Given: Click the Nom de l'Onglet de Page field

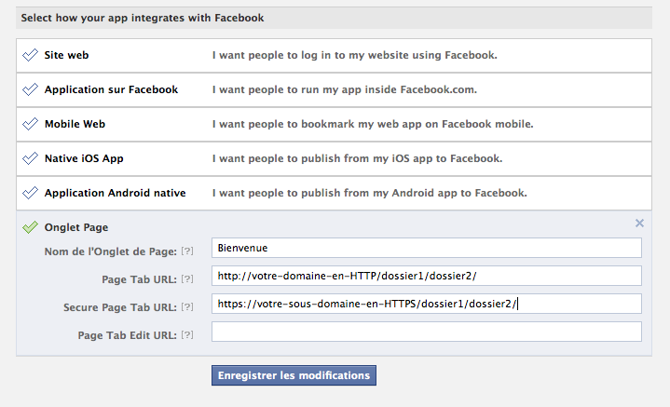Looking at the screenshot, I should (x=426, y=248).
